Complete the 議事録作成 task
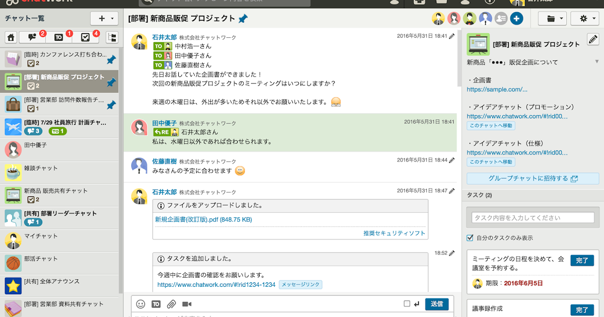Viewport: 604px width, 317px height. click(582, 310)
